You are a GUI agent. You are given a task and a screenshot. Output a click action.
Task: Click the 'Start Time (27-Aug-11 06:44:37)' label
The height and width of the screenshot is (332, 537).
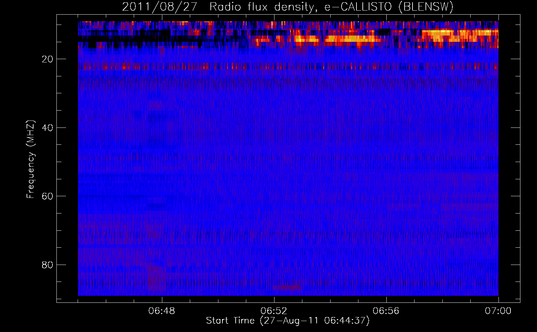pos(288,321)
